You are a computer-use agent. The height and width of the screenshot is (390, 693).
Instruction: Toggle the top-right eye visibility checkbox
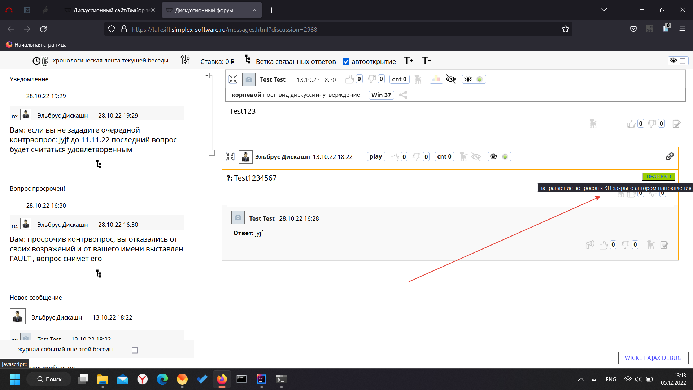pos(683,61)
